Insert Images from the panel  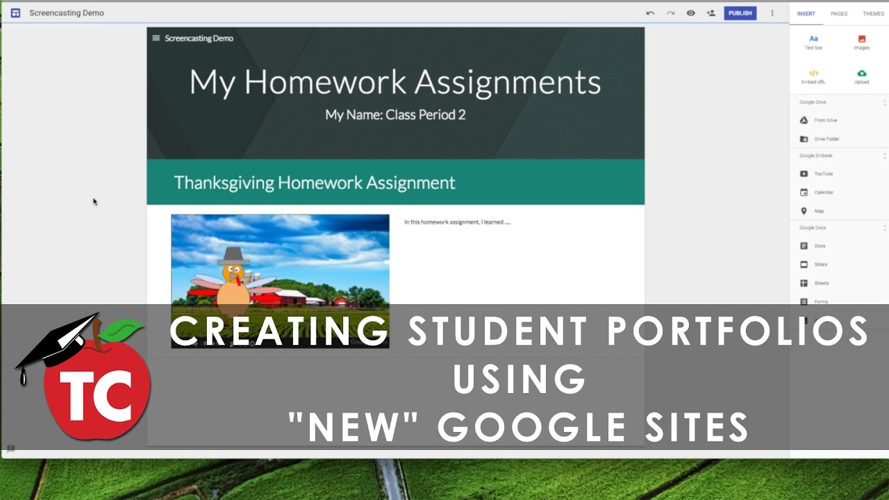861,42
